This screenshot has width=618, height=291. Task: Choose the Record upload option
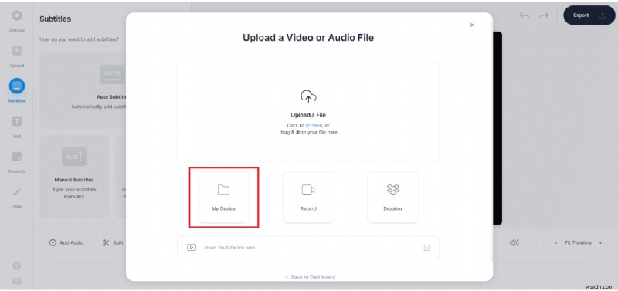coord(308,198)
